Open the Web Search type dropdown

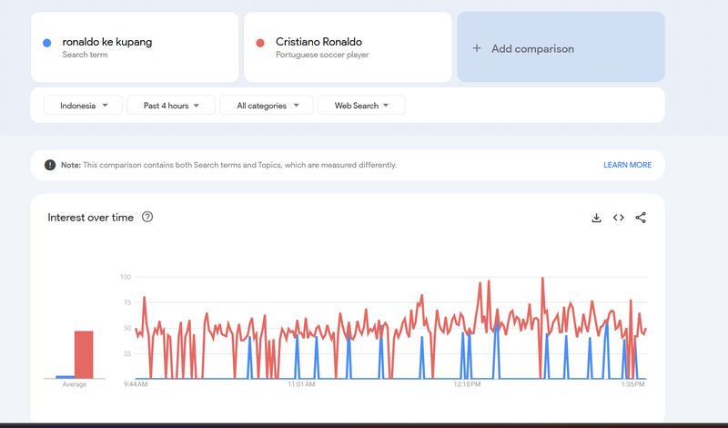(x=361, y=106)
